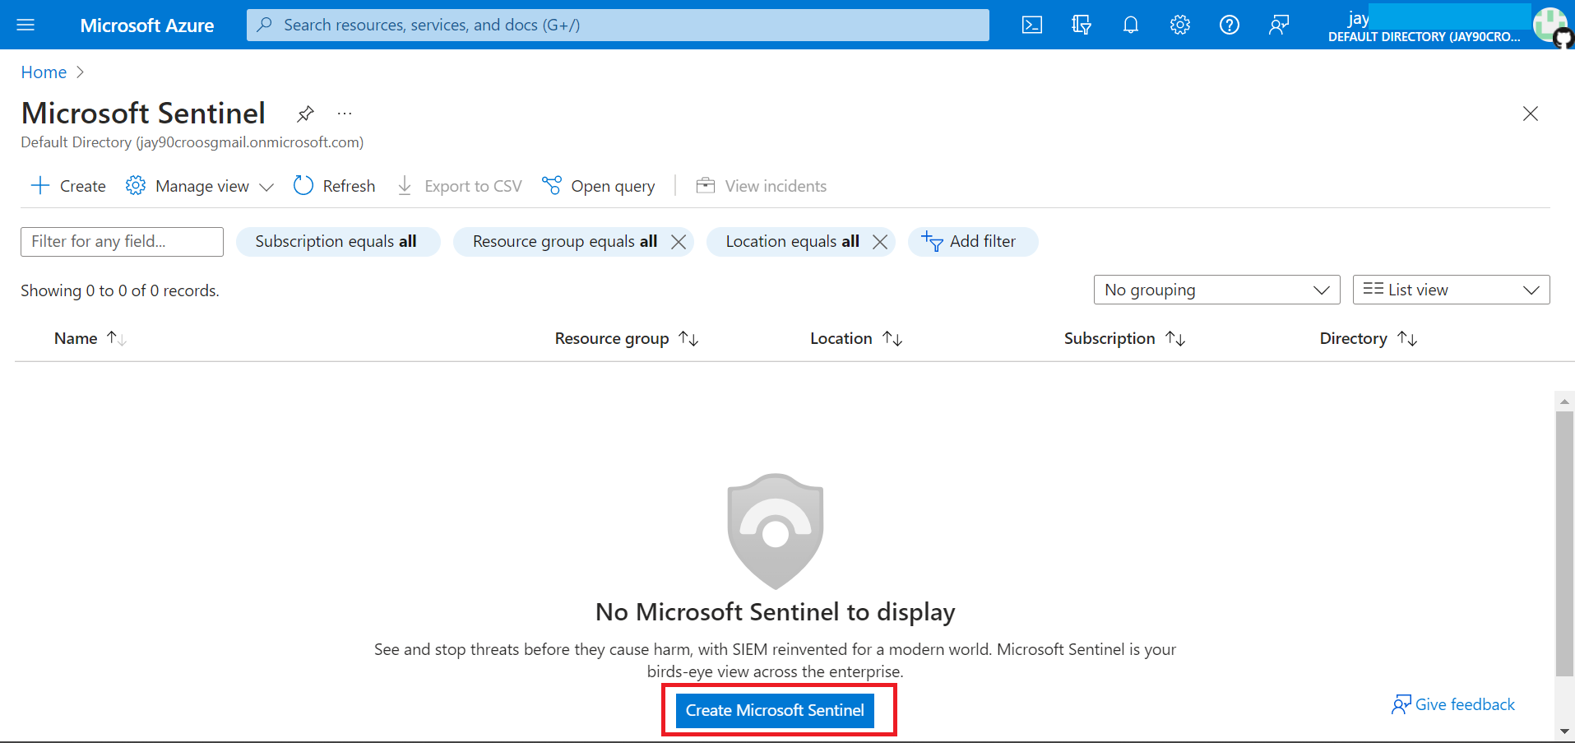
Task: Click the top bar feedback icon
Action: (x=1279, y=25)
